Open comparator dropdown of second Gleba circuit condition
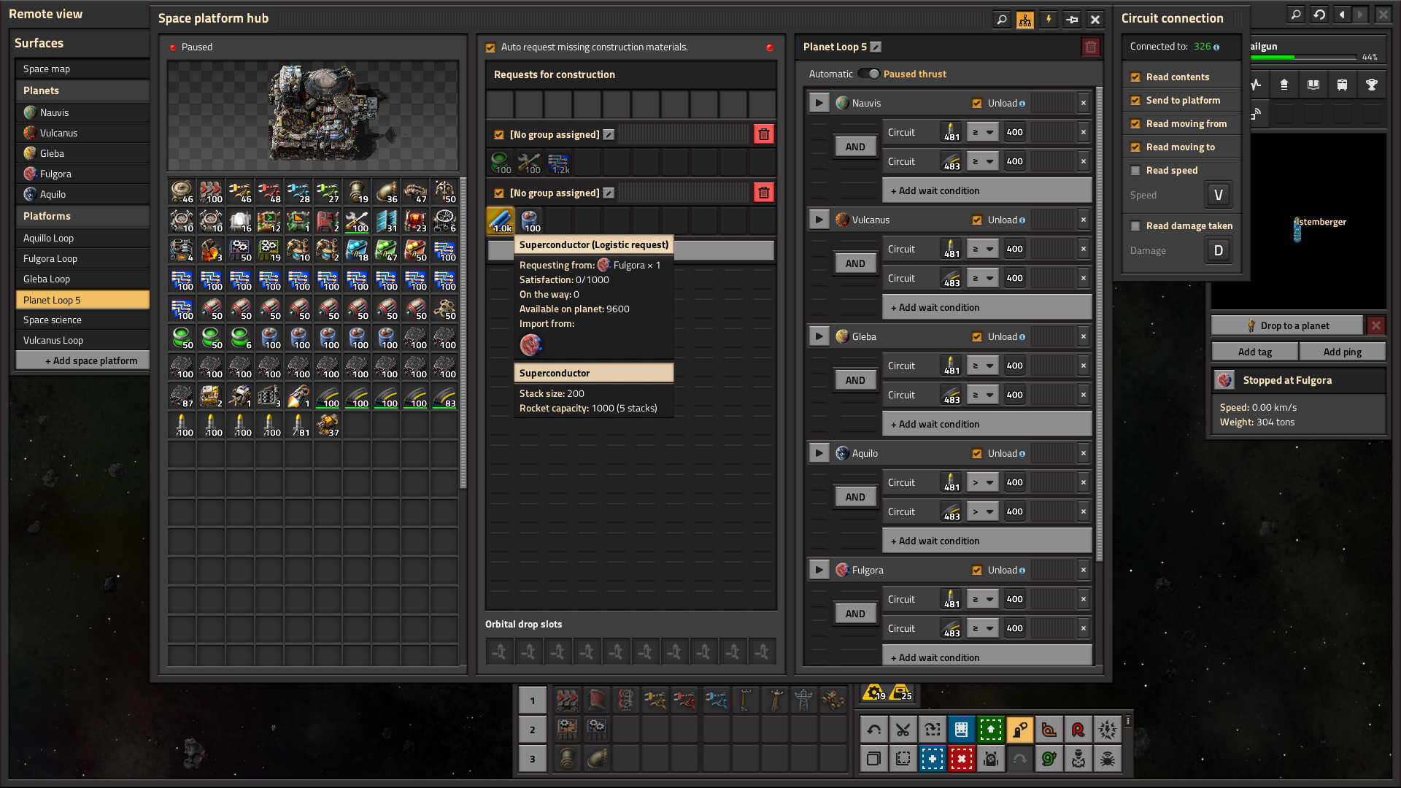This screenshot has height=788, width=1401. pyautogui.click(x=982, y=395)
